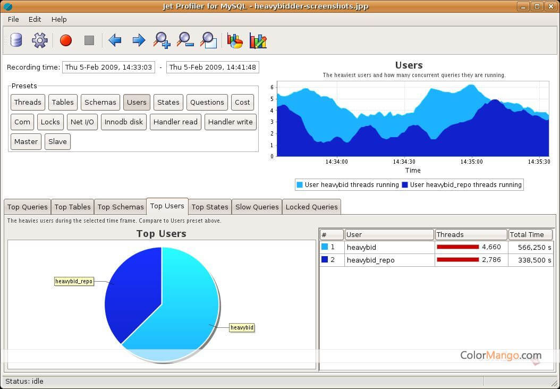Click the heavybid_repo color swatch in table
Viewport: 560px width, 389px height.
click(325, 260)
